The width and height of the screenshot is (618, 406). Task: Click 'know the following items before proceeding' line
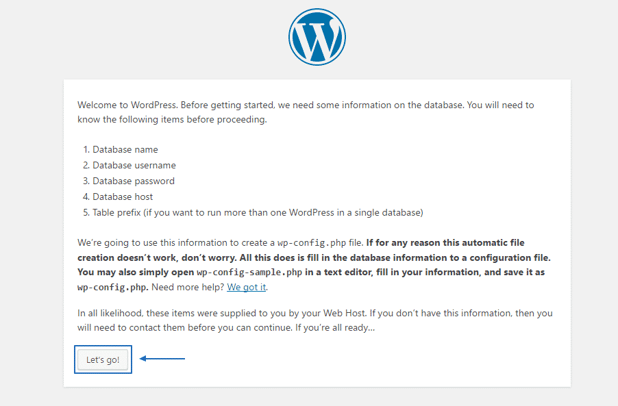(172, 120)
